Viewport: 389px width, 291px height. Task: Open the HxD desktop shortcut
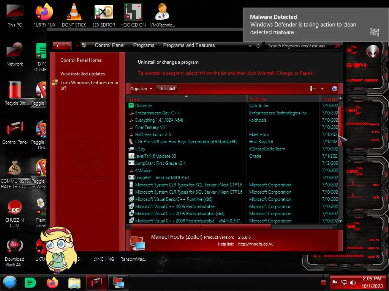coord(104,15)
